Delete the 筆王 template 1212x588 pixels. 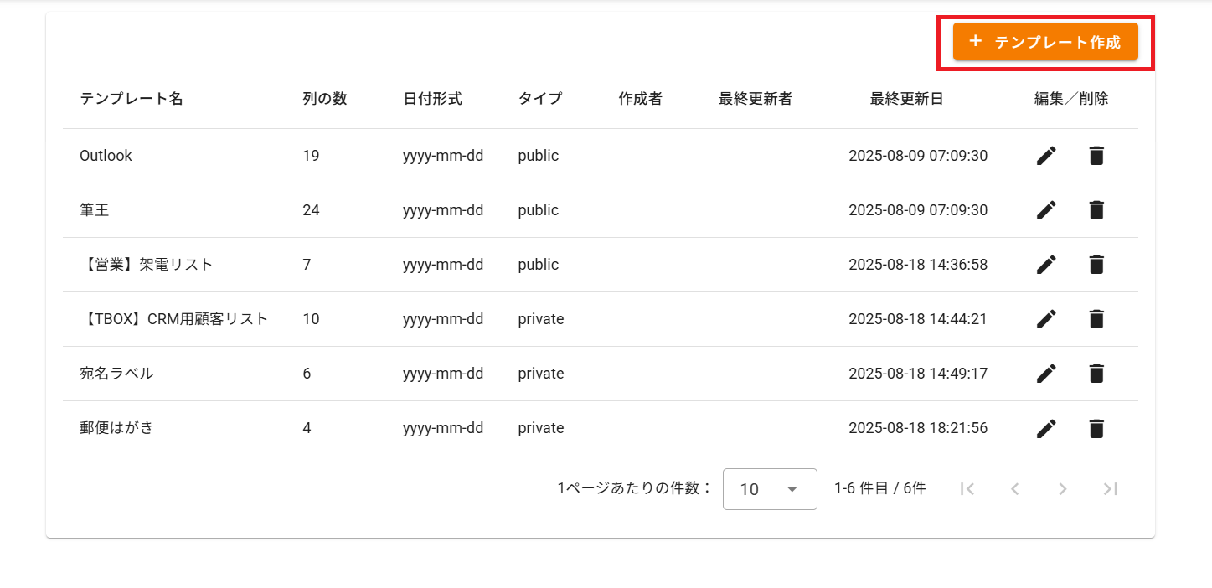tap(1096, 210)
